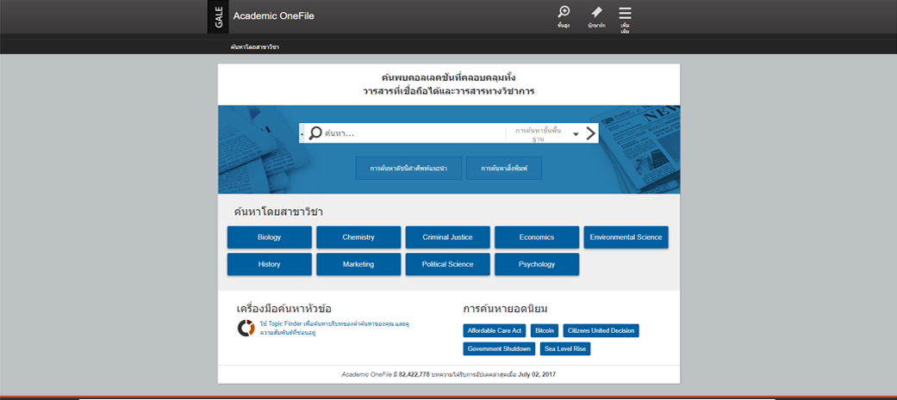Open the Psychology discipline
Screen dimensions: 897x400
point(537,265)
